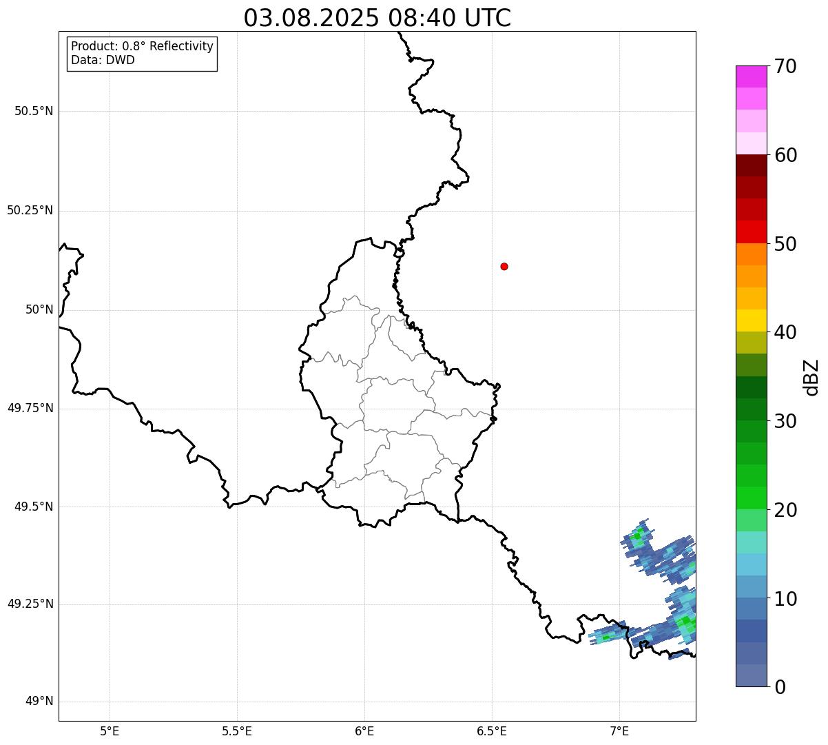The height and width of the screenshot is (745, 828).
Task: Click the magenta top colorbar segment
Action: click(x=751, y=76)
